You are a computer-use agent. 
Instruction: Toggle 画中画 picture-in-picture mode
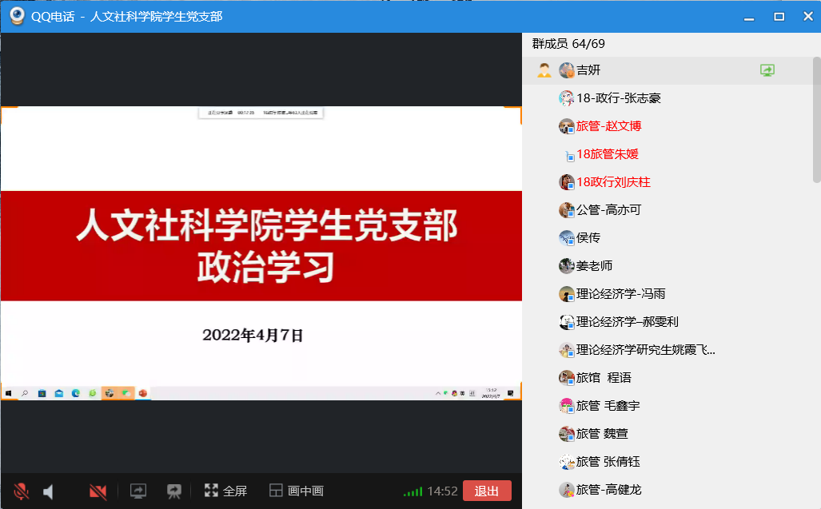click(296, 491)
